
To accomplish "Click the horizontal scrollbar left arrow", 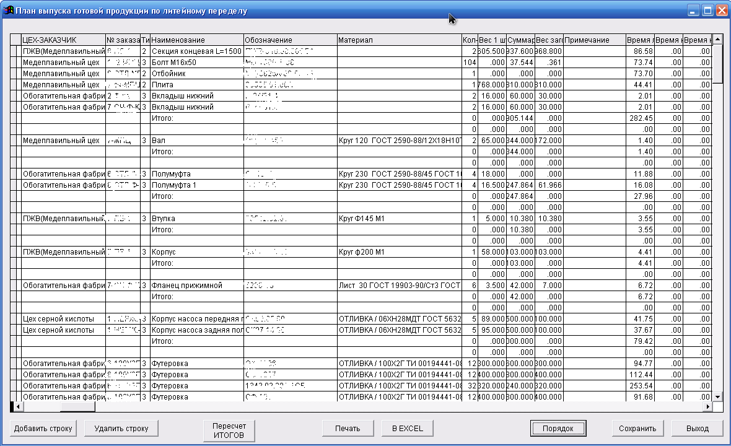I will (x=17, y=407).
